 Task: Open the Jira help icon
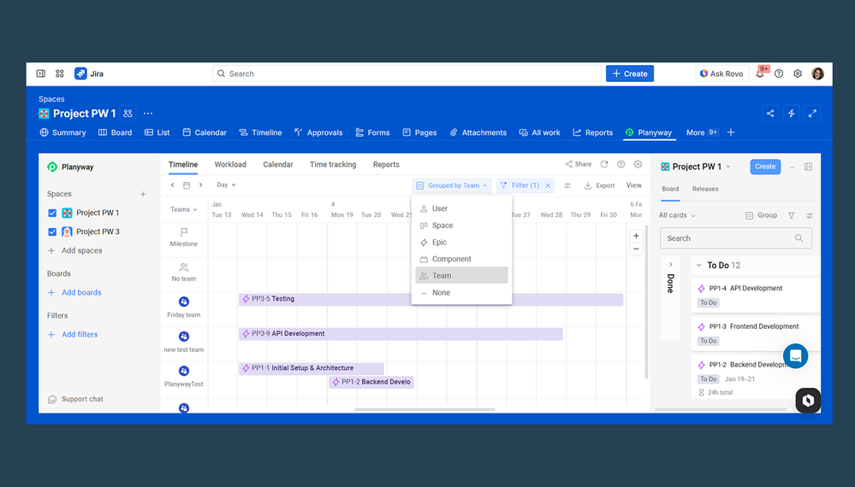click(779, 73)
